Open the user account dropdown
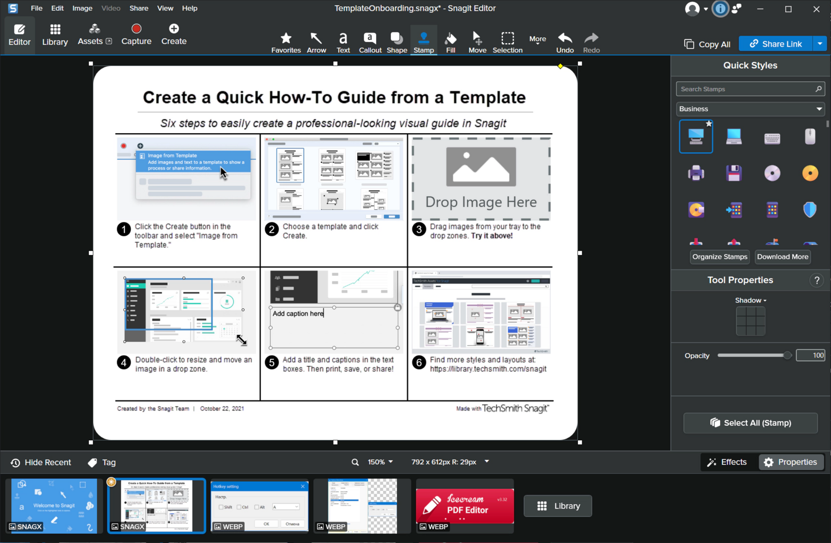The height and width of the screenshot is (543, 831). 696,9
